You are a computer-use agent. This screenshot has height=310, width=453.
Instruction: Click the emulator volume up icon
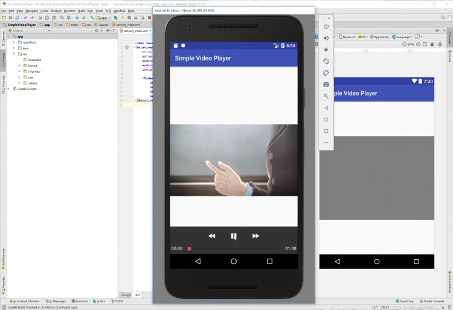tap(326, 38)
